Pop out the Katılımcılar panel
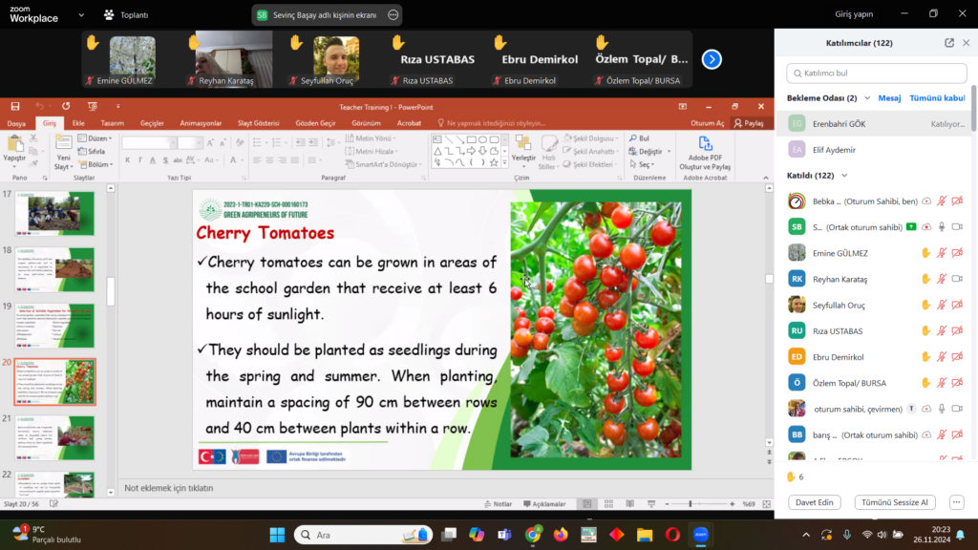Image resolution: width=978 pixels, height=550 pixels. [x=948, y=43]
